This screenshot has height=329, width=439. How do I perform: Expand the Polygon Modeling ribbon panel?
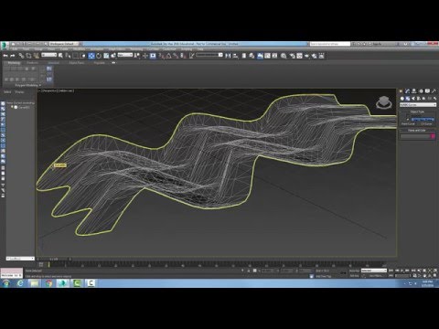[27, 85]
